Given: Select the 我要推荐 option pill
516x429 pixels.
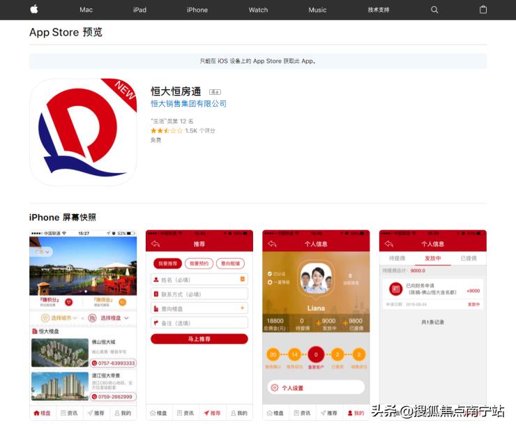Looking at the screenshot, I should (168, 264).
